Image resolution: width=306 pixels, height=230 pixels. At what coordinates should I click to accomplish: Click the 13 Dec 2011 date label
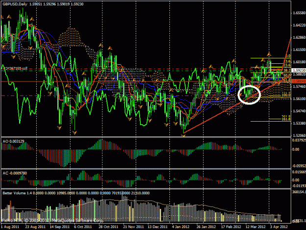pyautogui.click(x=158, y=227)
